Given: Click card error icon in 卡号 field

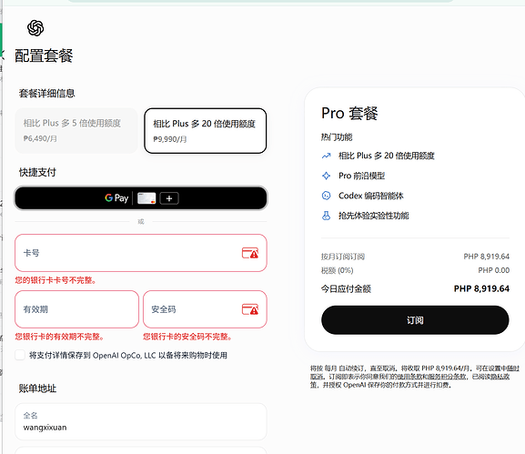Looking at the screenshot, I should click(x=250, y=253).
